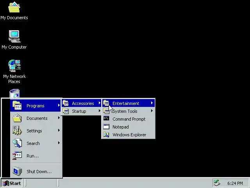Expand Settings submenu arrow
Screen dimensions: 250x188
click(59, 130)
